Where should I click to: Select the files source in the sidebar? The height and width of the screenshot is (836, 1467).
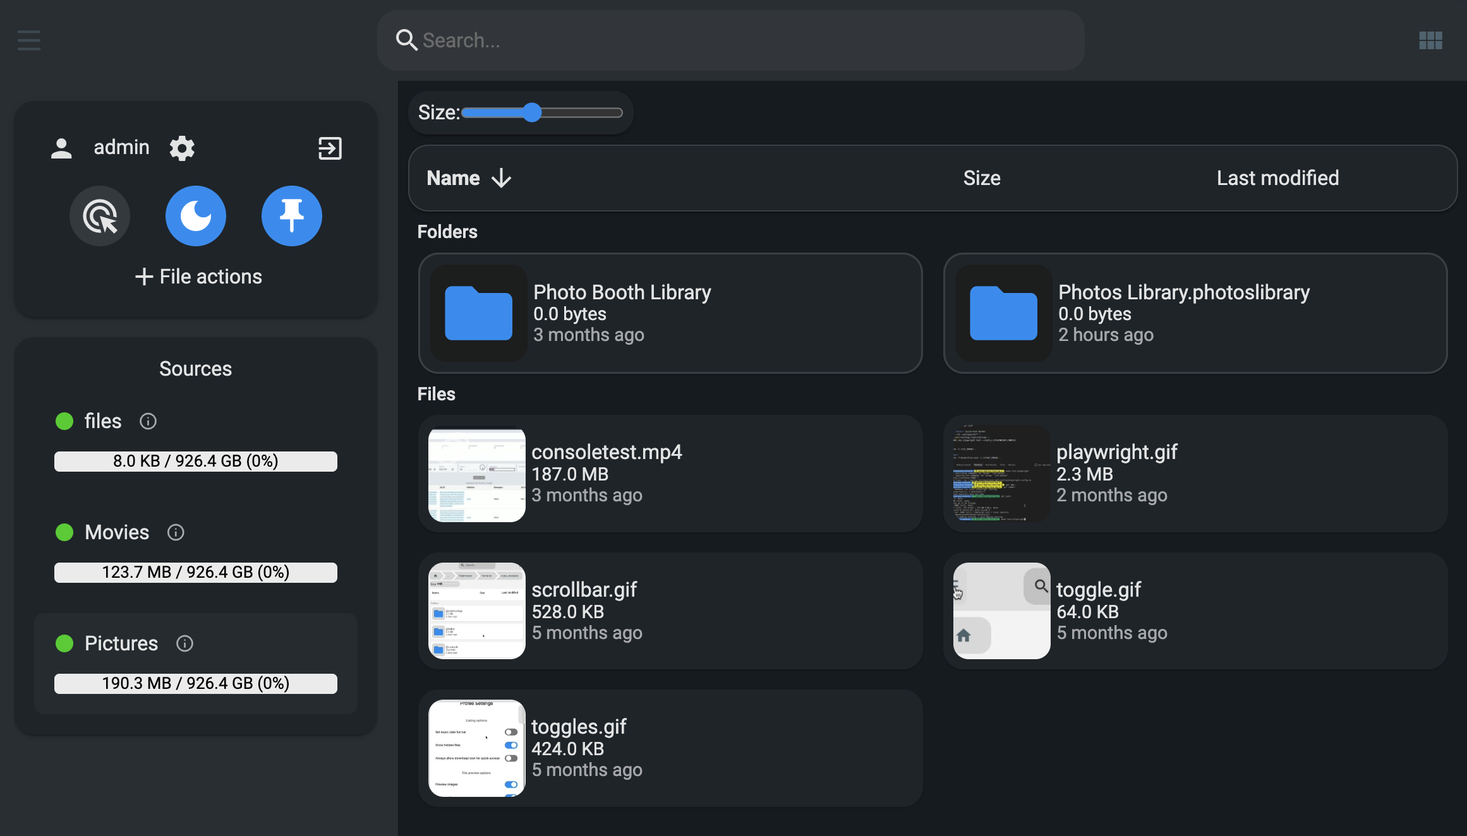[x=104, y=421]
